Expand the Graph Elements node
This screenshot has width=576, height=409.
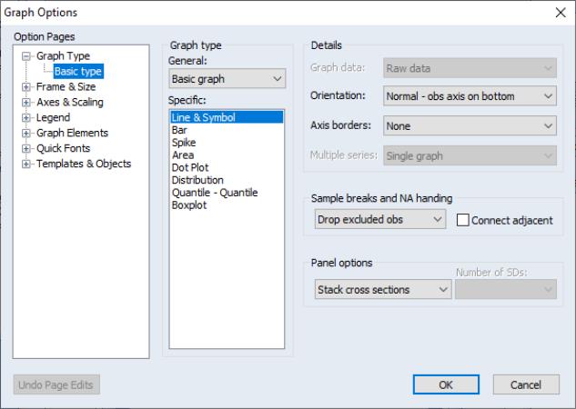pos(26,134)
